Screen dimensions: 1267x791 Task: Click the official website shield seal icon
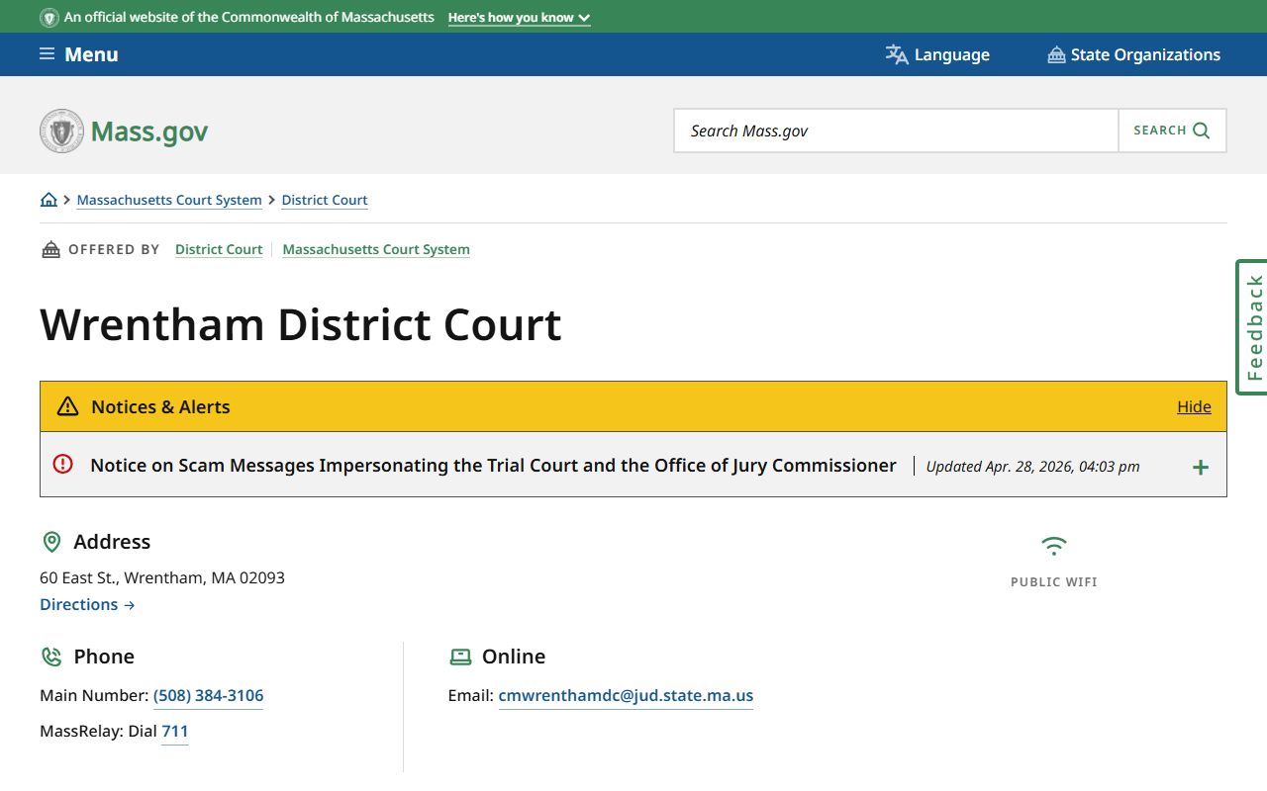click(x=49, y=18)
